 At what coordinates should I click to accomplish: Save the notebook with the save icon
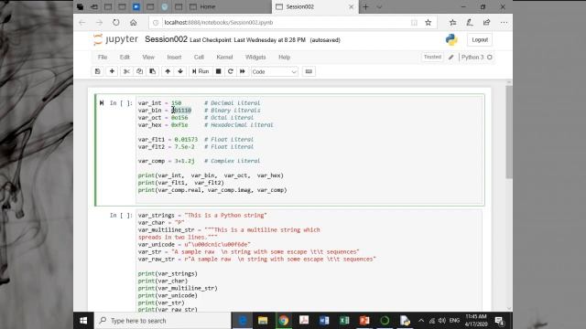[x=98, y=71]
